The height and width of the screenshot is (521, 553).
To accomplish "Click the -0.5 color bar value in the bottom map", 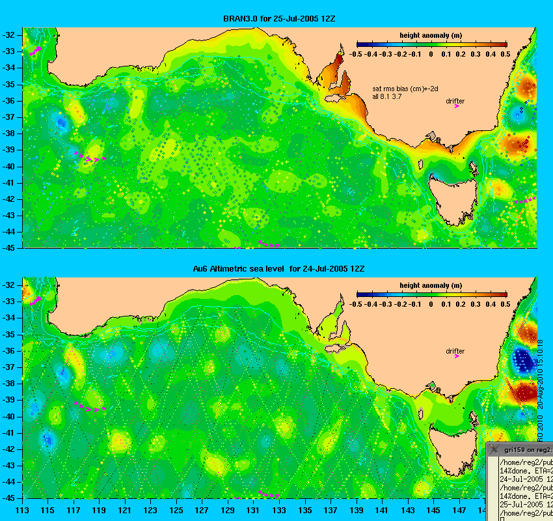I will coord(355,304).
